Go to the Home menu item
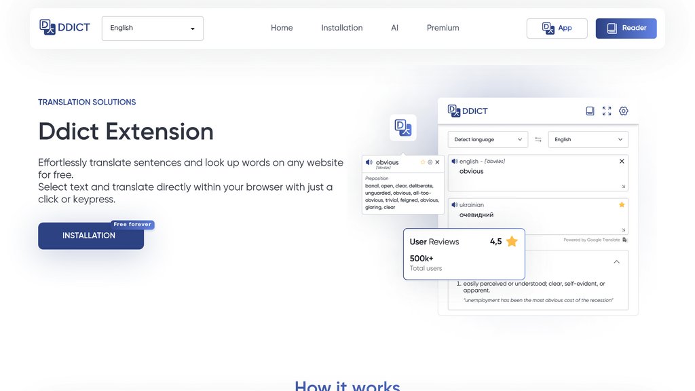The height and width of the screenshot is (391, 695). [282, 28]
